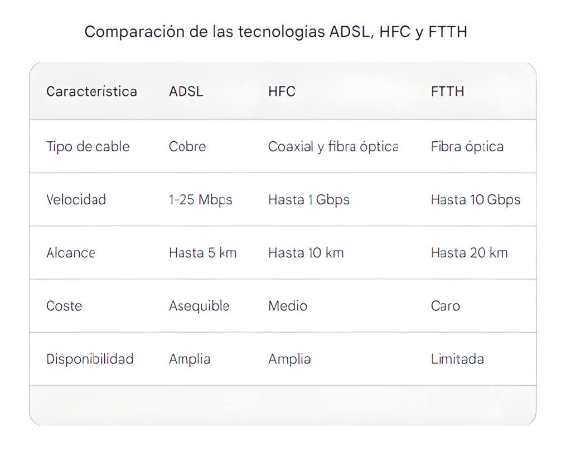571x456 pixels.
Task: Click the 'Hasta 1 Gbps' cell
Action: pos(309,200)
